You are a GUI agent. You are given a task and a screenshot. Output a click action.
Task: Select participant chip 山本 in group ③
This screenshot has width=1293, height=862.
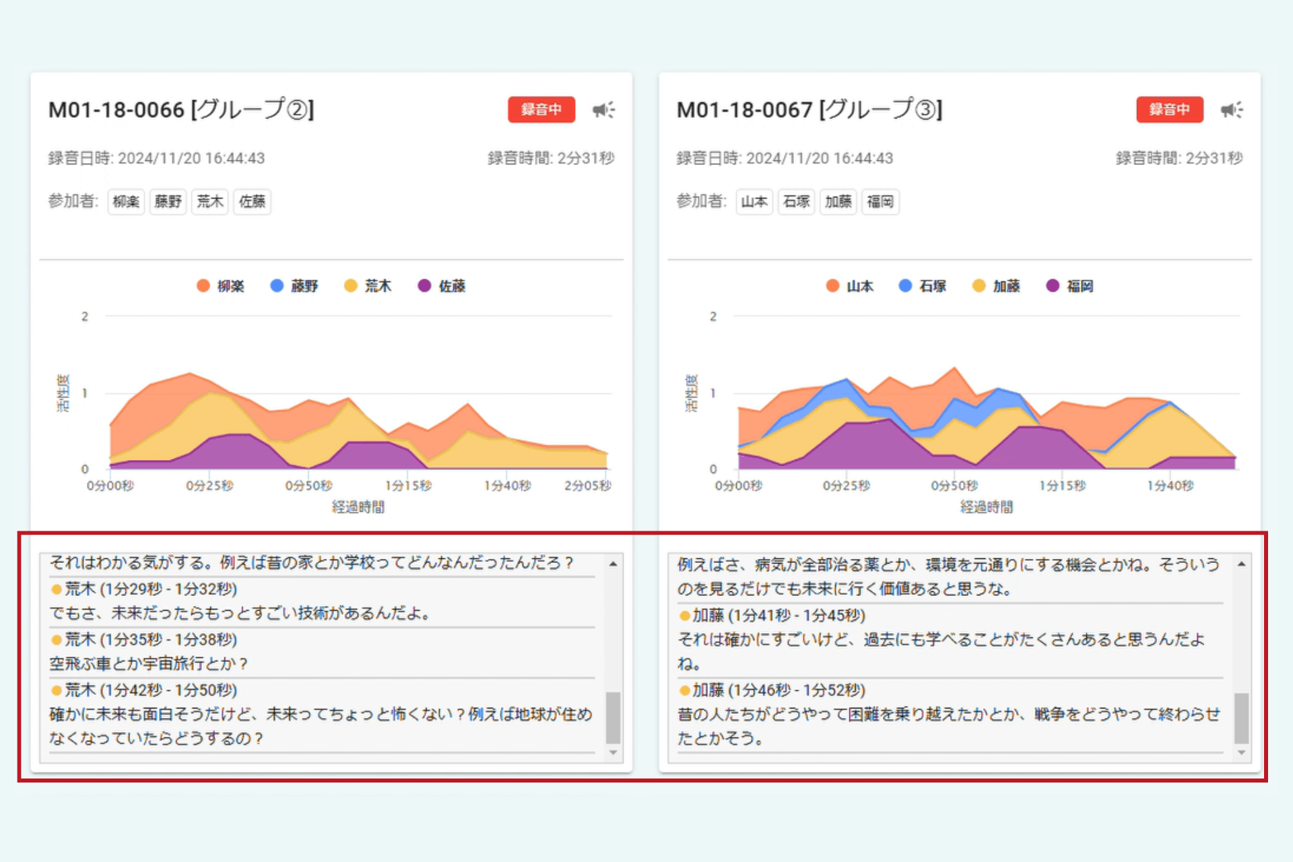pyautogui.click(x=754, y=201)
